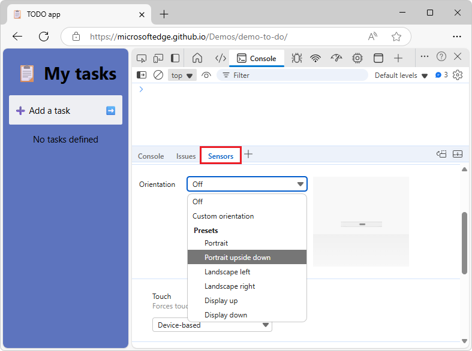Image resolution: width=472 pixels, height=351 pixels.
Task: Switch to the Console tab in Quick View
Action: pyautogui.click(x=151, y=156)
